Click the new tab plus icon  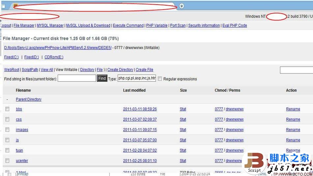(x=182, y=6)
